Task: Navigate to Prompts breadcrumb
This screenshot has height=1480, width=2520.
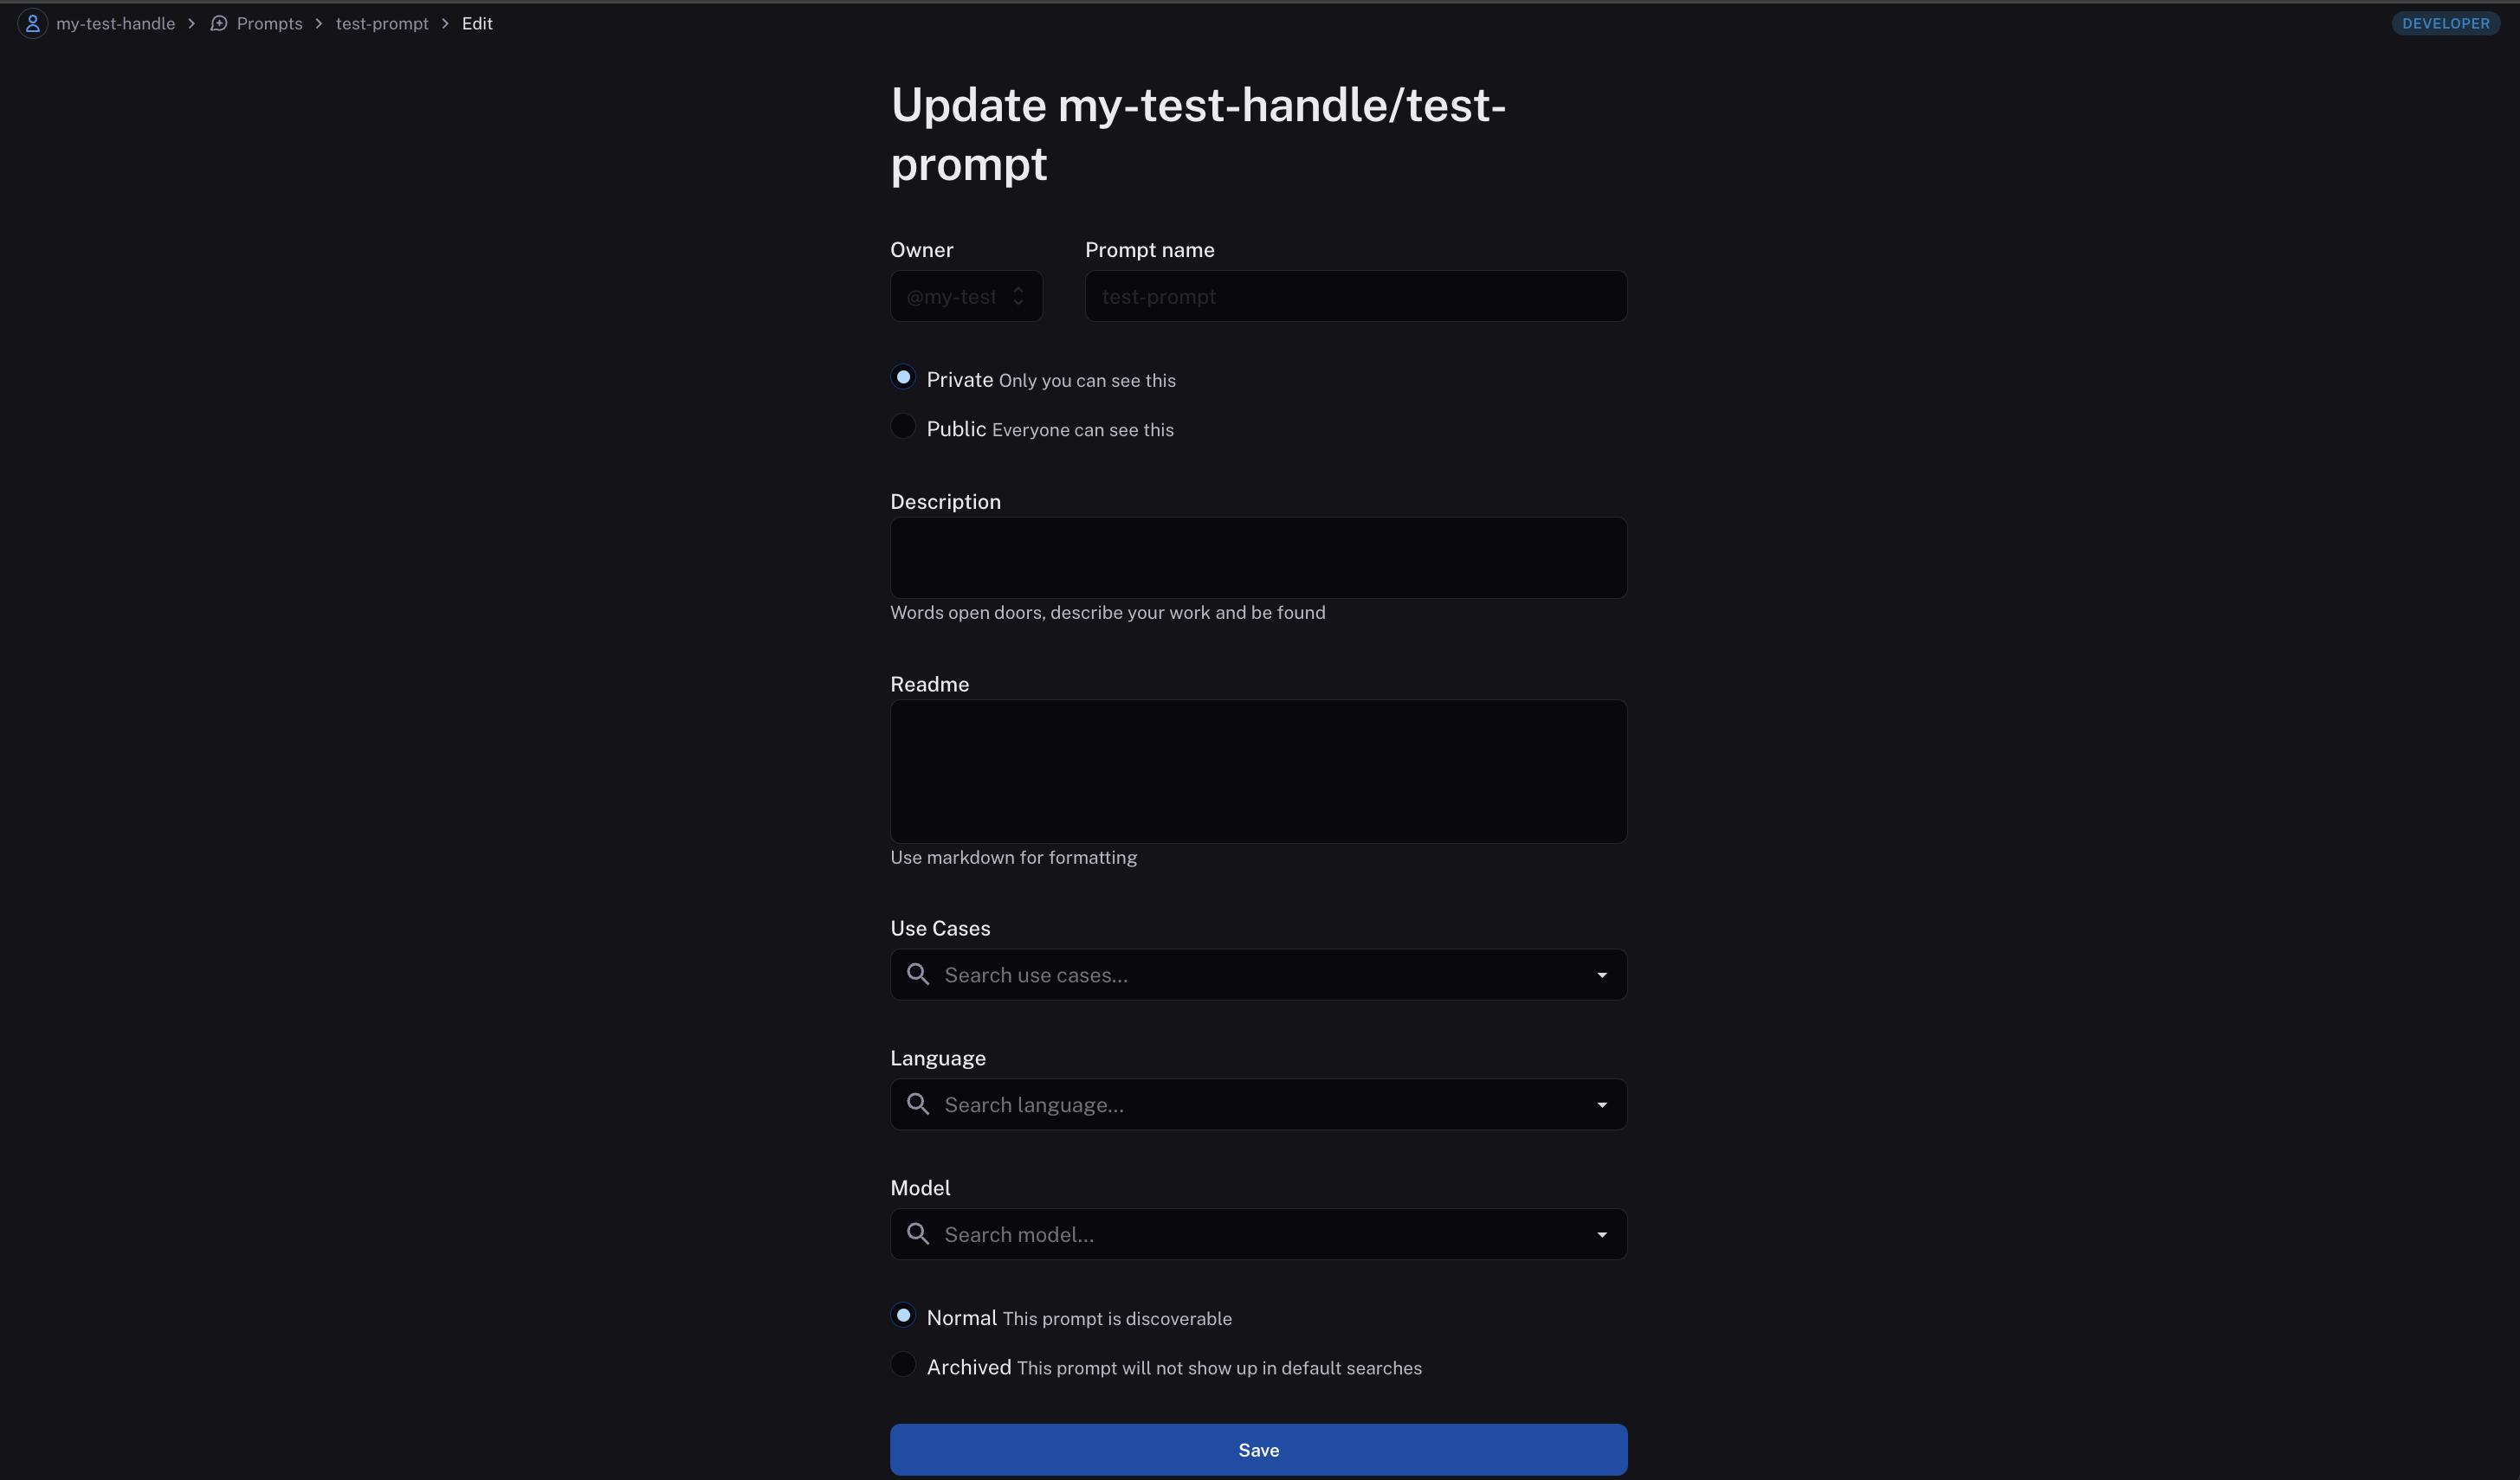Action: [269, 23]
